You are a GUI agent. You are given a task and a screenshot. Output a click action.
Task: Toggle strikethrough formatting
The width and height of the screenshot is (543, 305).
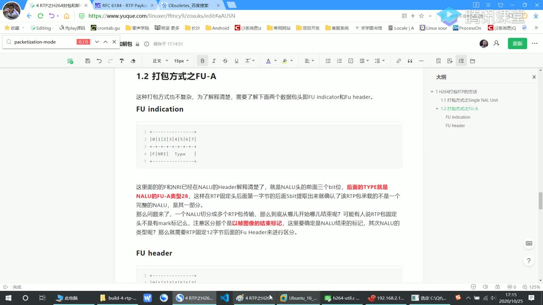[225, 61]
